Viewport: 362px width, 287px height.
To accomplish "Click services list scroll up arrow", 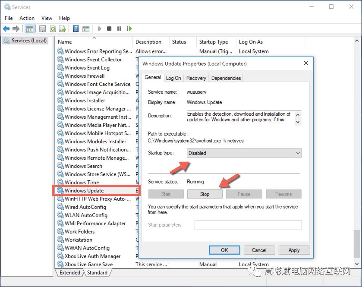I will (x=357, y=41).
